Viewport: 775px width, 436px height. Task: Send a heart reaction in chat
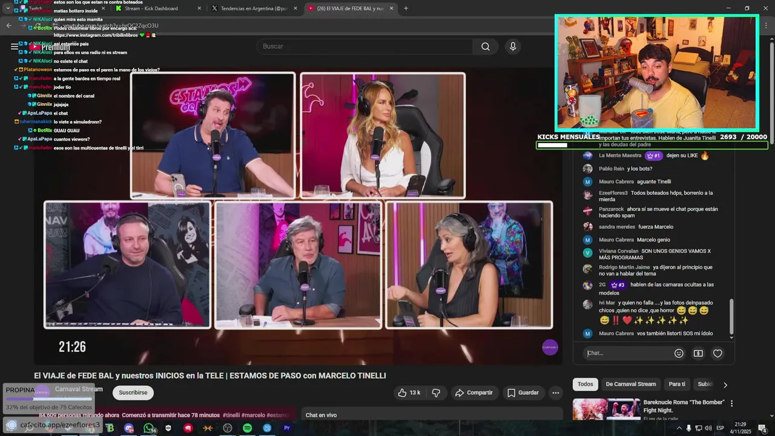pos(717,353)
